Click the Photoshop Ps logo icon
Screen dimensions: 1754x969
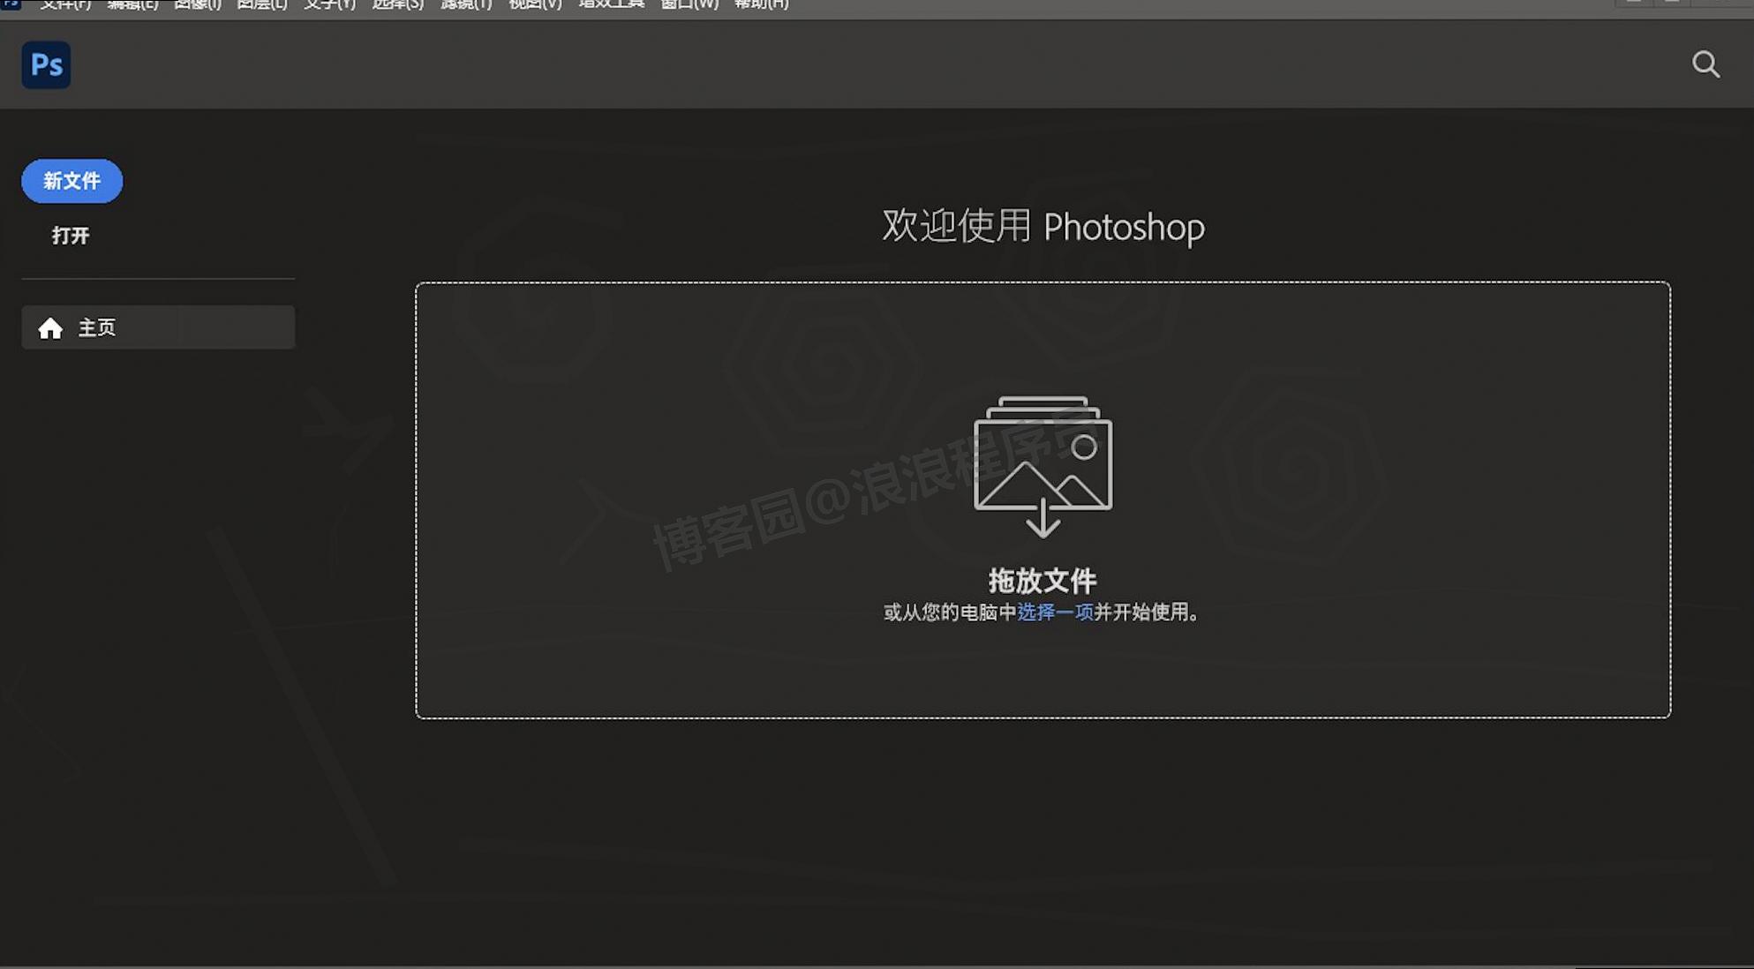[x=46, y=64]
